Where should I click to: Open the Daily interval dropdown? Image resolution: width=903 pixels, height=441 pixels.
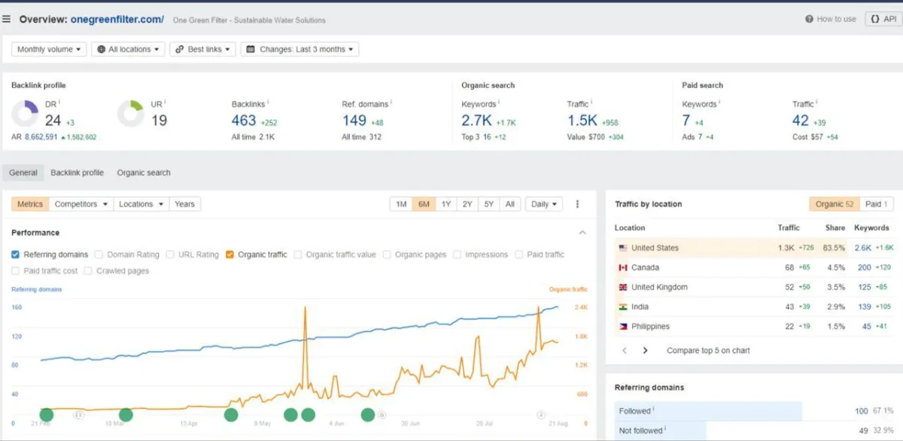click(x=544, y=204)
